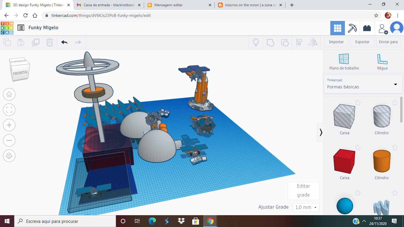
Task: Select the Régua ruler tool
Action: point(382,62)
